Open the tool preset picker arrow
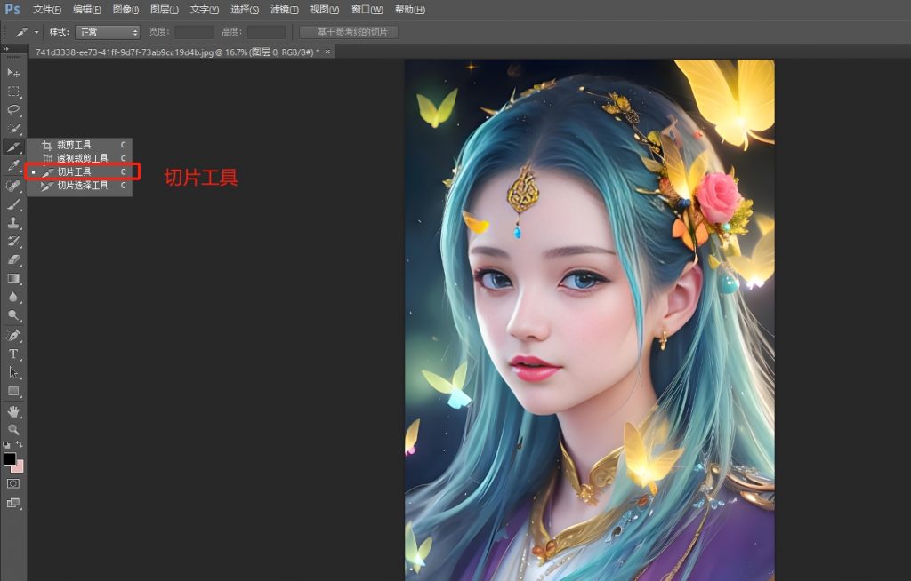This screenshot has height=581, width=911. click(36, 33)
